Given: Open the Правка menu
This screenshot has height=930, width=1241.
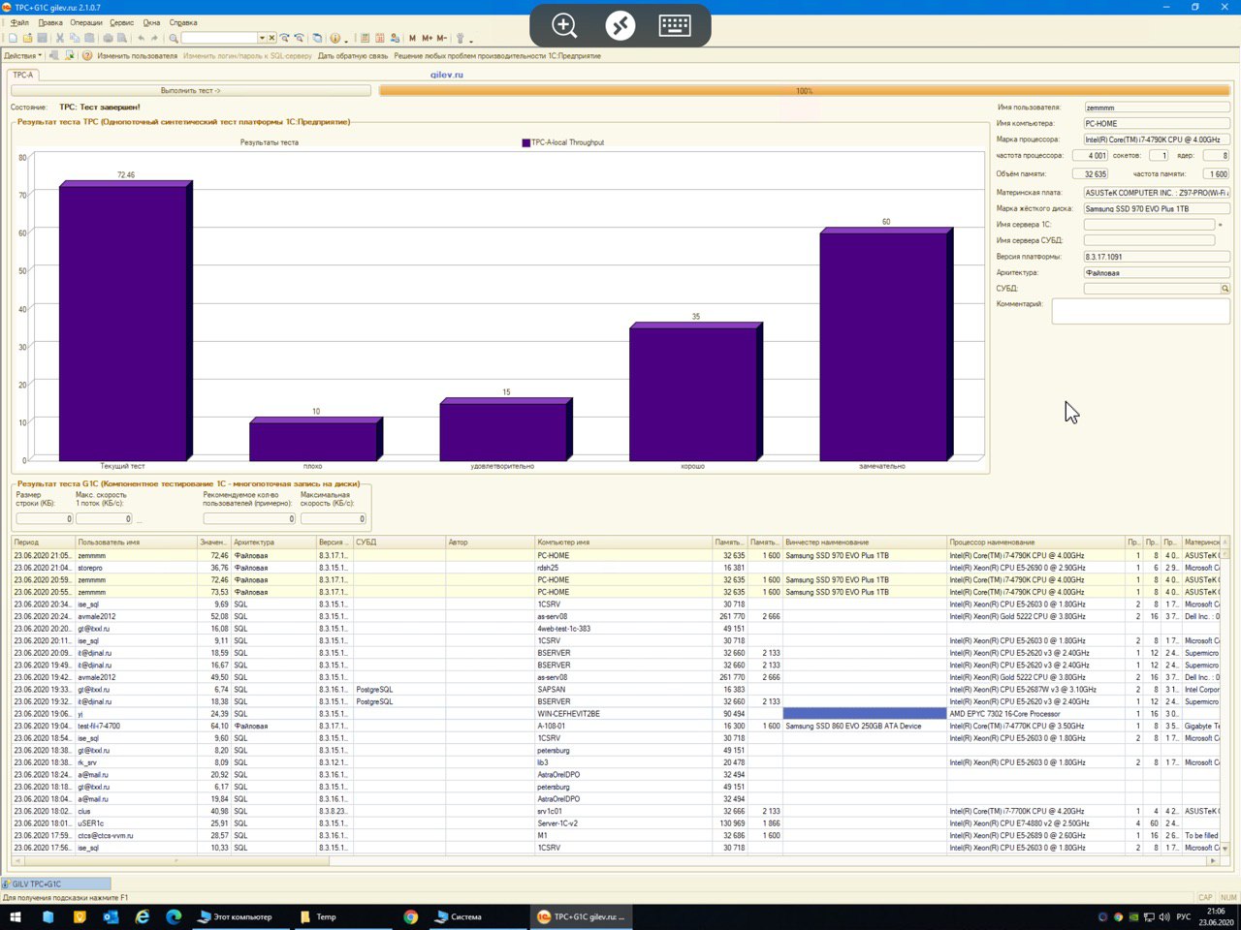Looking at the screenshot, I should (50, 22).
